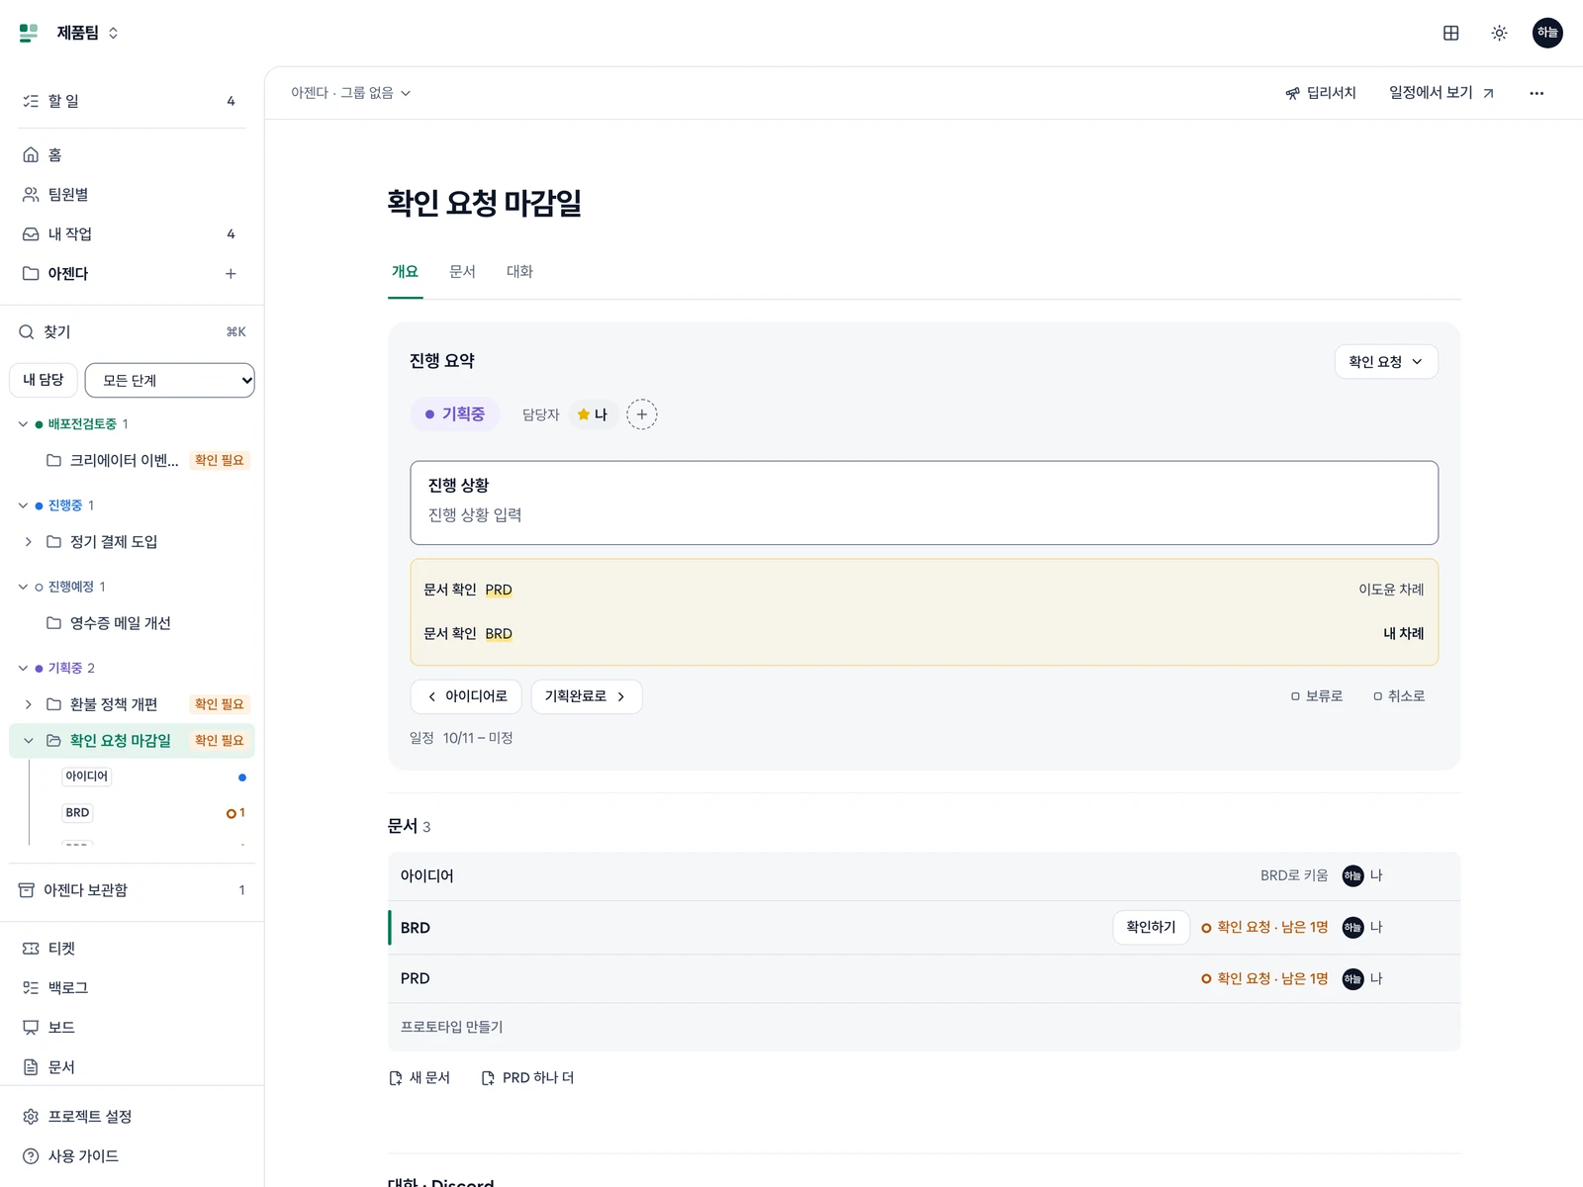Open 아젠다 보관함 archive

coord(133,890)
